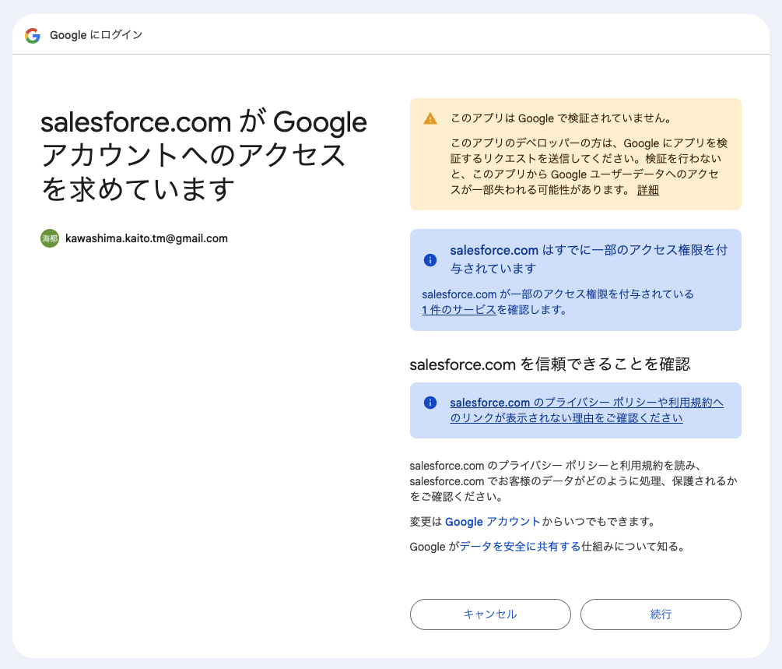Click the Google logo in the header
This screenshot has width=782, height=669.
[33, 35]
